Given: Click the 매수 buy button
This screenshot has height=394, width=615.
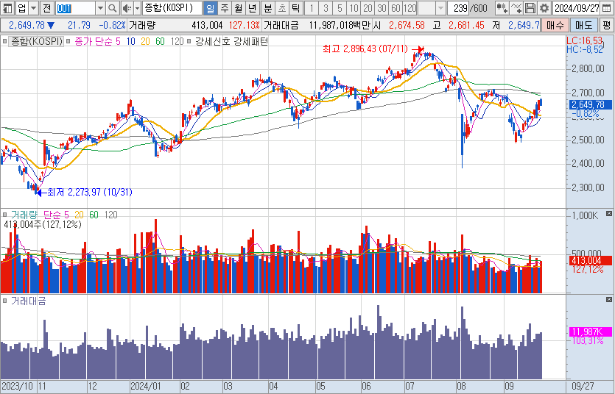Looking at the screenshot, I should (555, 25).
